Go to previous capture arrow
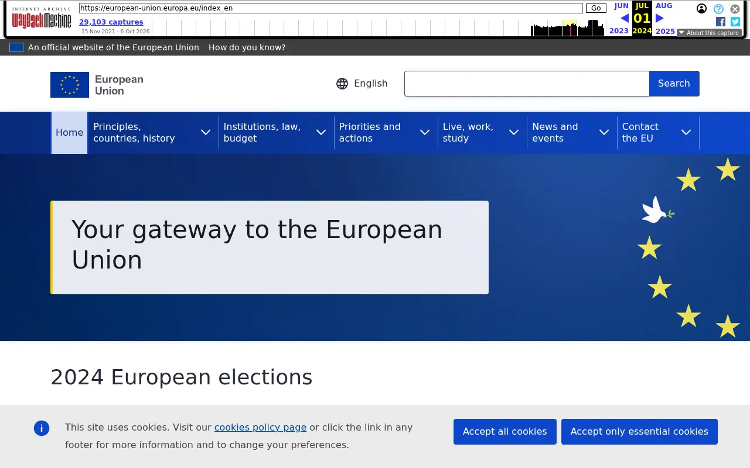Screen dimensions: 750x468 pos(625,18)
